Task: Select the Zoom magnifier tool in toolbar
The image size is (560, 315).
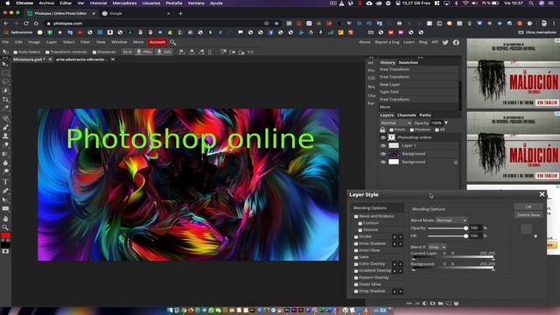Action: pyautogui.click(x=5, y=227)
